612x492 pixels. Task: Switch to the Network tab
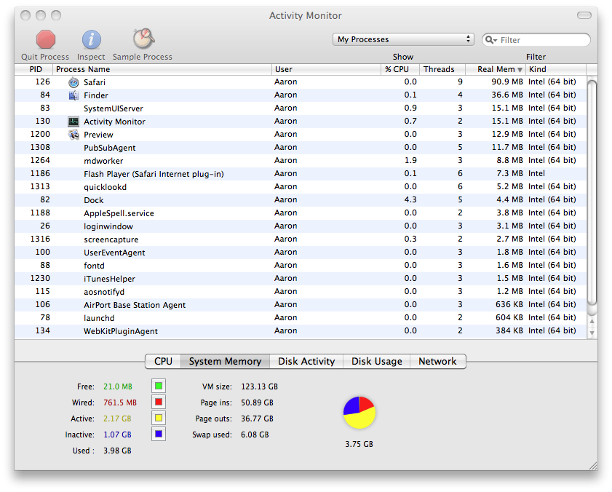[437, 361]
